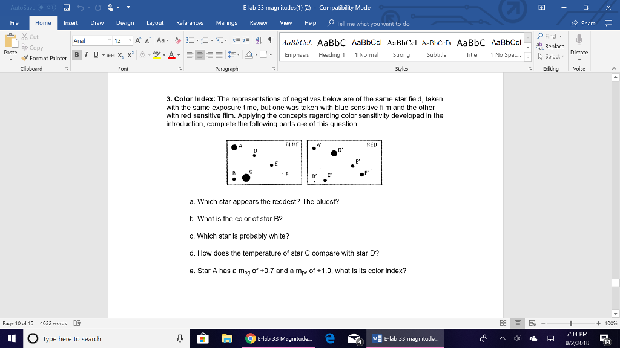Open the Arial font name dropdown

(109, 40)
